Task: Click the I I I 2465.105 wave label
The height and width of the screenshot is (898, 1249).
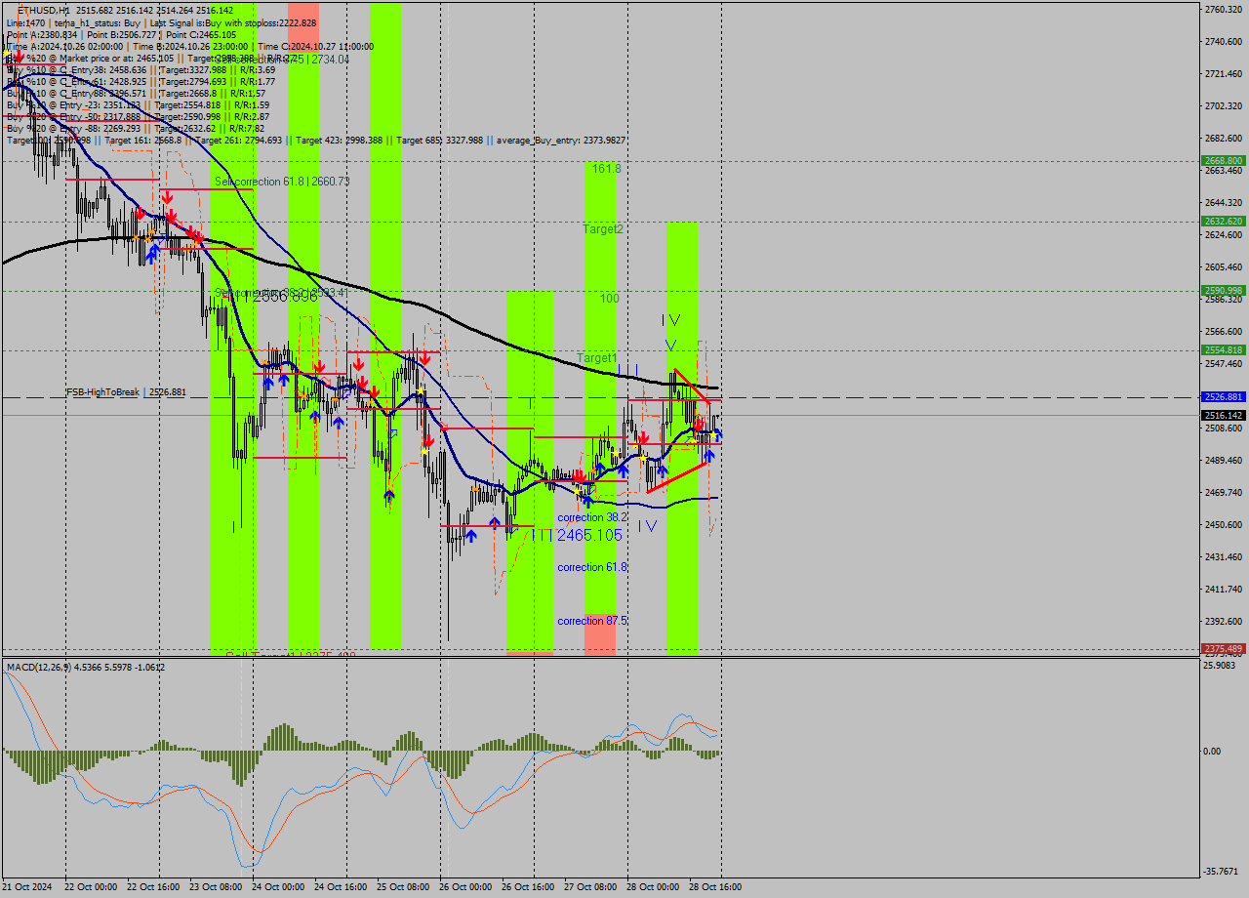Action: tap(577, 535)
